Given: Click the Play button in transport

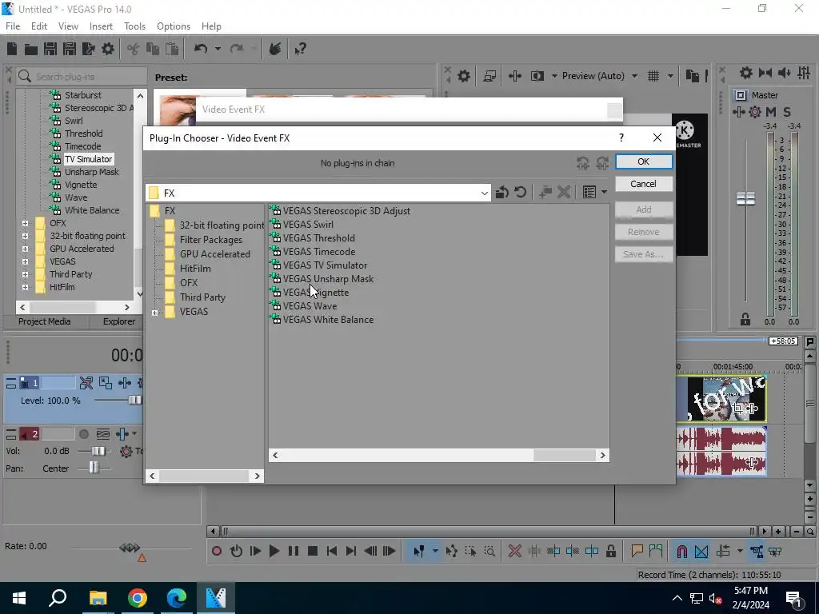Looking at the screenshot, I should coord(274,551).
